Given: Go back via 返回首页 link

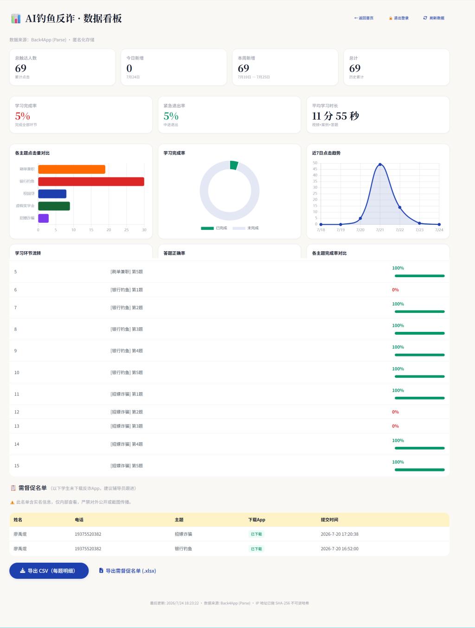Looking at the screenshot, I should pos(364,18).
